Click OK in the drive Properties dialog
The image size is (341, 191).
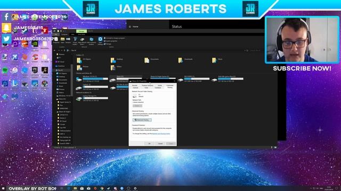pos(149,143)
